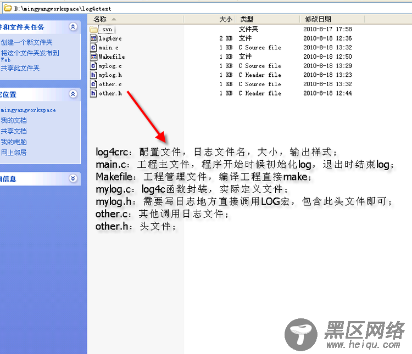Open the mingyangworkspace location link

28,110
